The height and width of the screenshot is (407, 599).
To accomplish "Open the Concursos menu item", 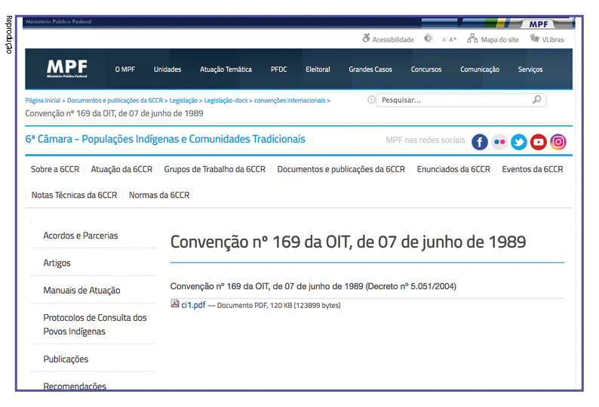I will coord(426,69).
